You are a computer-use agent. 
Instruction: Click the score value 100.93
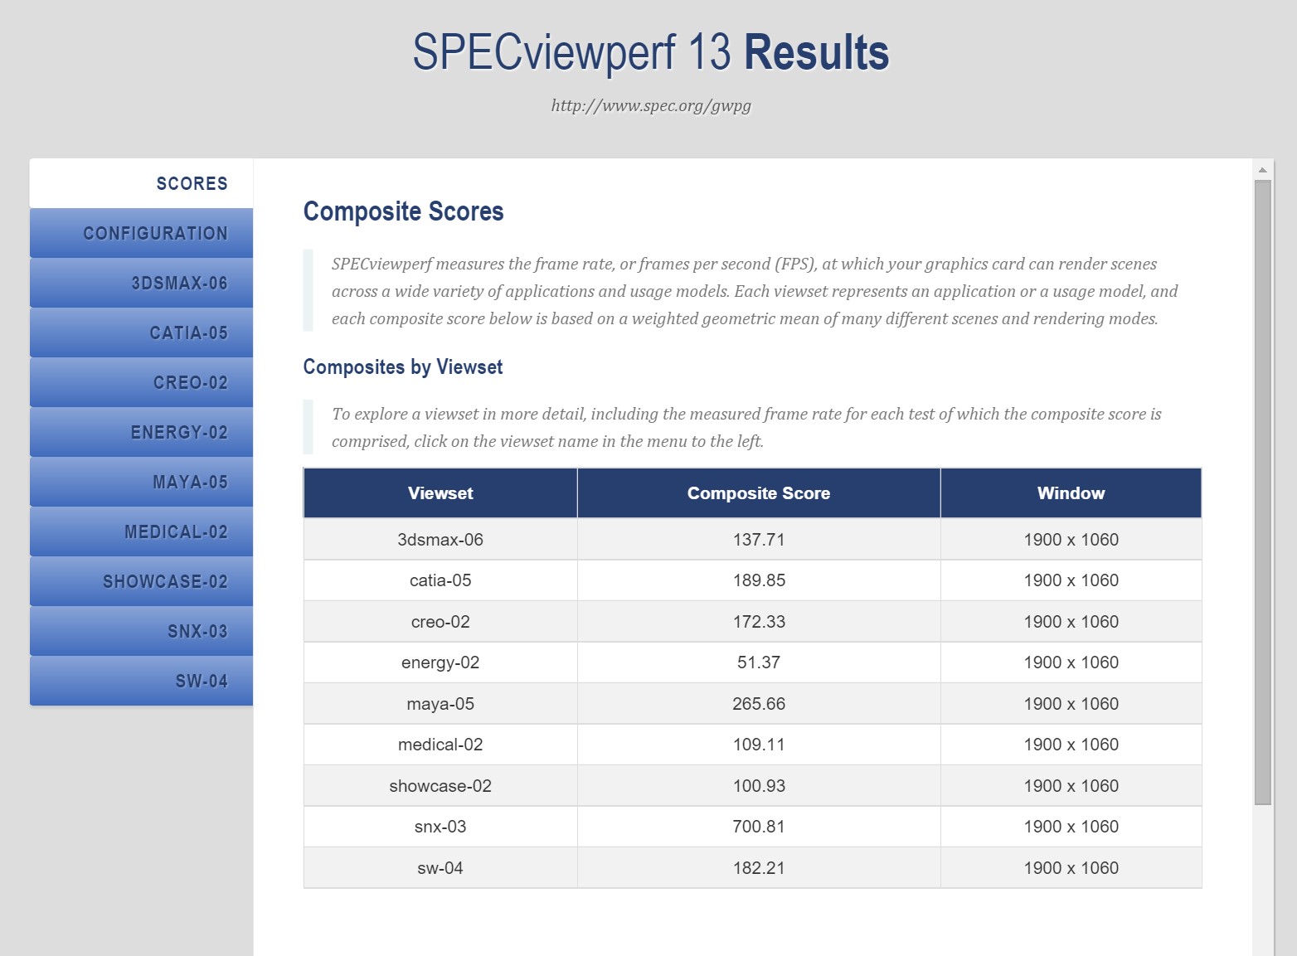tap(759, 786)
